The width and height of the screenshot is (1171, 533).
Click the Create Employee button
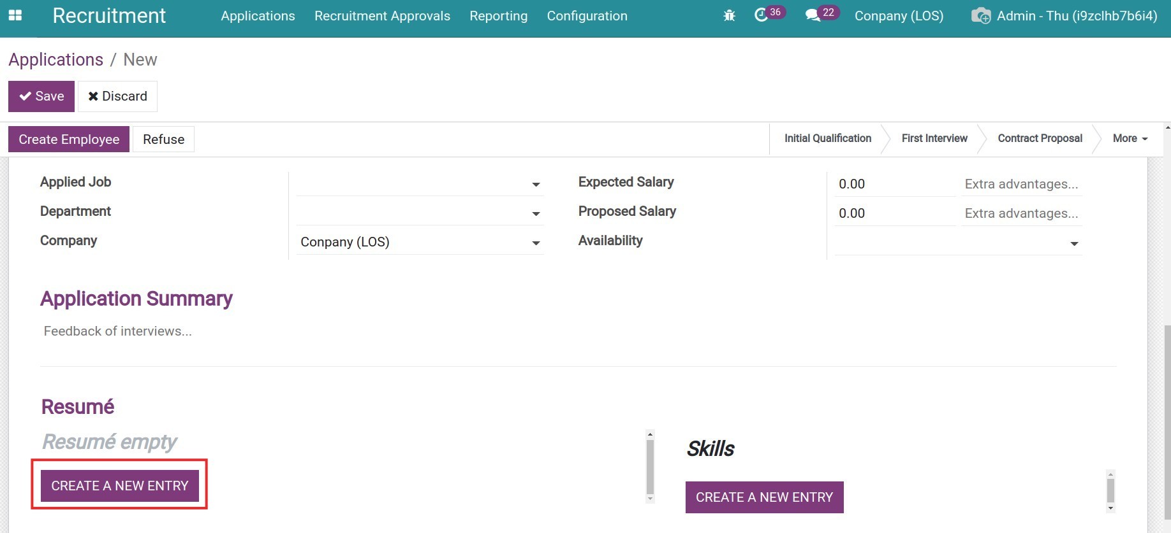69,139
